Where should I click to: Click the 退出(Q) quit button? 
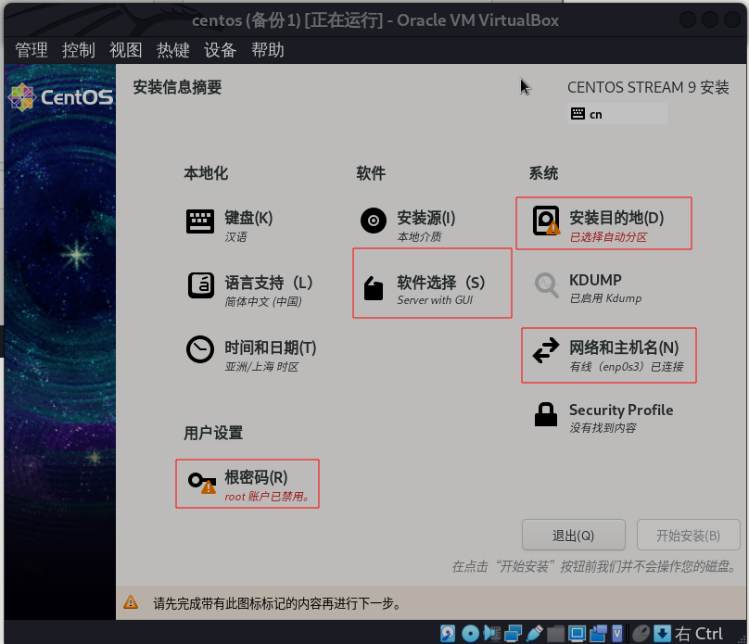click(x=573, y=536)
